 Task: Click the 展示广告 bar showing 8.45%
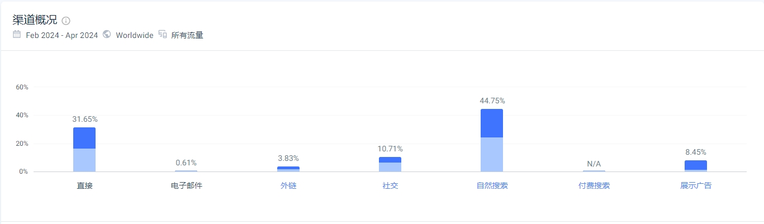pyautogui.click(x=696, y=166)
